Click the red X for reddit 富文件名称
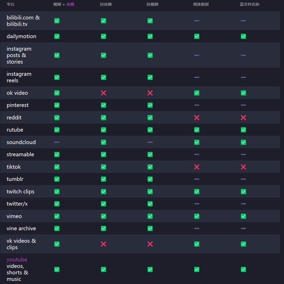The height and width of the screenshot is (284, 284). (243, 118)
